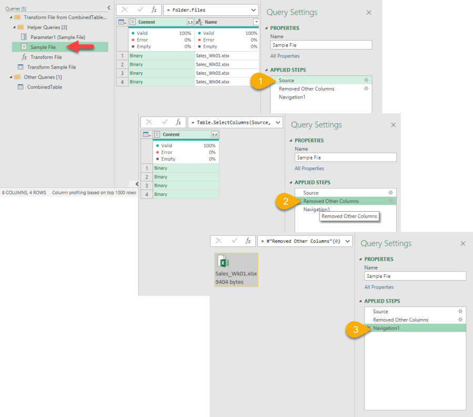This screenshot has height=417, width=473.
Task: Click the fx icon beside Folder.Files formula
Action: pyautogui.click(x=154, y=9)
